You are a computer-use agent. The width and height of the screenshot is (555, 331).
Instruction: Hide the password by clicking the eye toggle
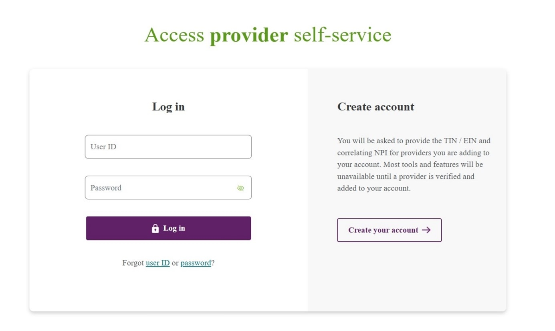pos(240,188)
